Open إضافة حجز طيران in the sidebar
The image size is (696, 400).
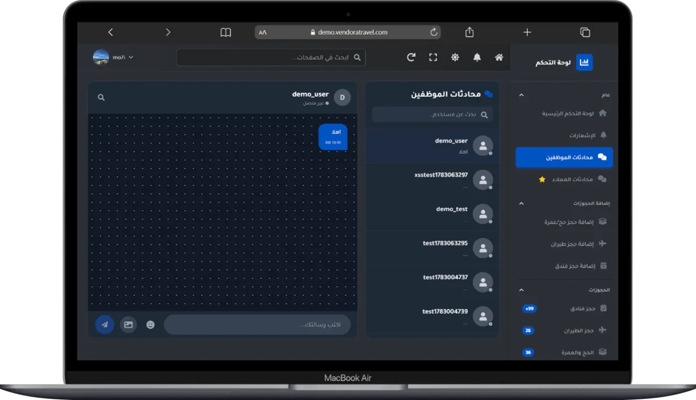(x=564, y=243)
